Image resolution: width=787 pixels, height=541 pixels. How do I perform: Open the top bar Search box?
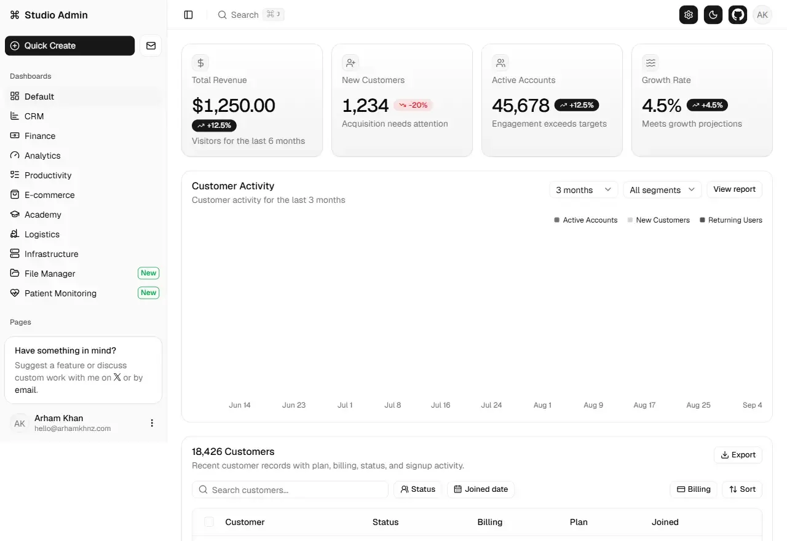tap(251, 15)
